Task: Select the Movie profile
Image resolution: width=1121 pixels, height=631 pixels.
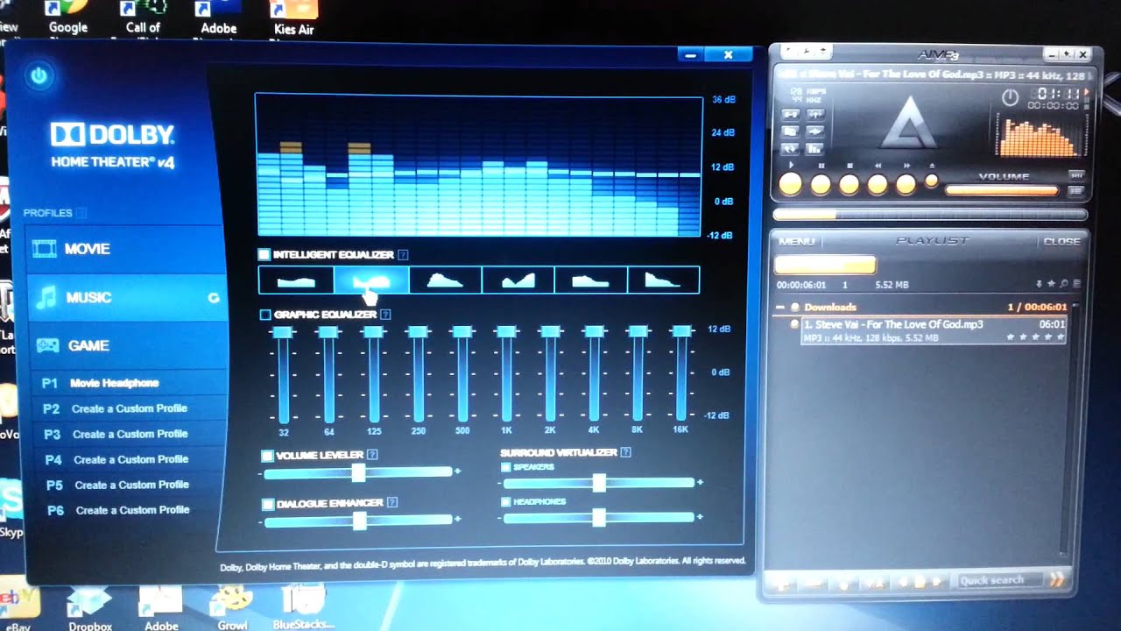Action: [x=126, y=250]
